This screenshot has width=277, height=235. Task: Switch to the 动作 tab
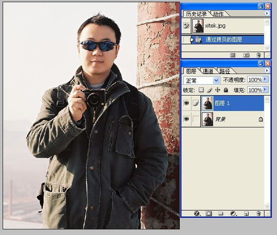coord(218,14)
